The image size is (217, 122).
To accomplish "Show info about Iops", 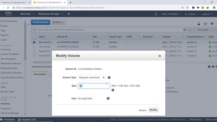I will click(x=108, y=99).
